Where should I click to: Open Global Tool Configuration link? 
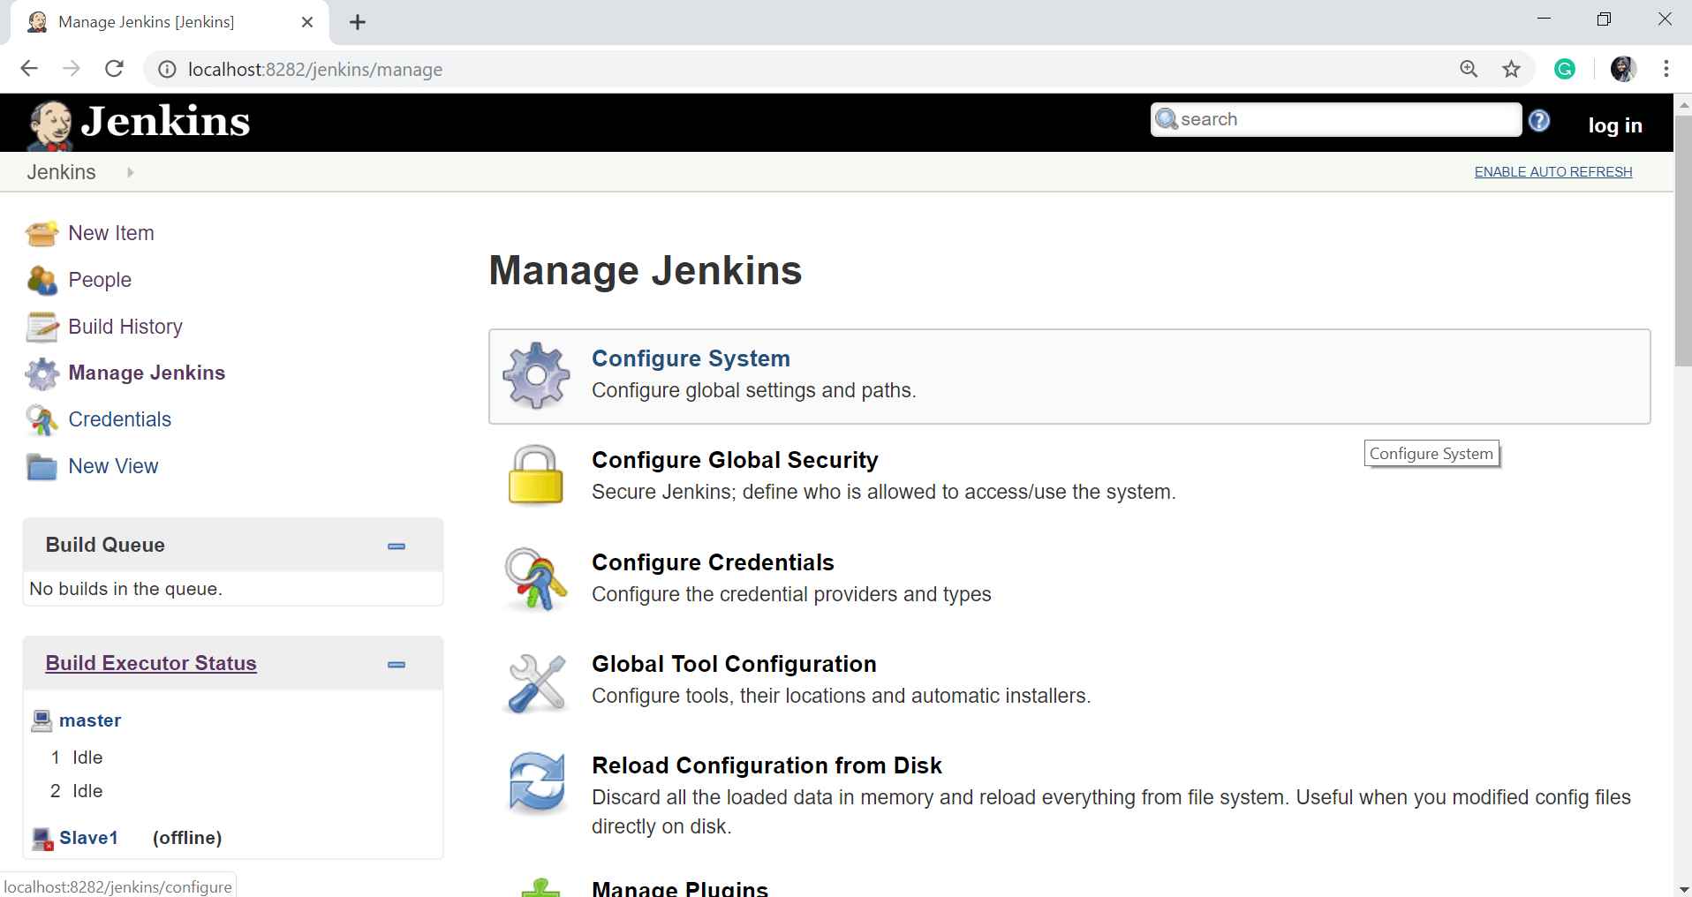click(x=734, y=664)
